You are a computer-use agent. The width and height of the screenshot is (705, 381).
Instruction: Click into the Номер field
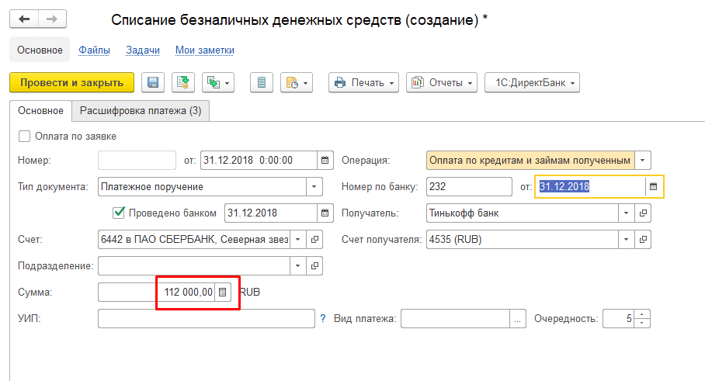coord(137,161)
